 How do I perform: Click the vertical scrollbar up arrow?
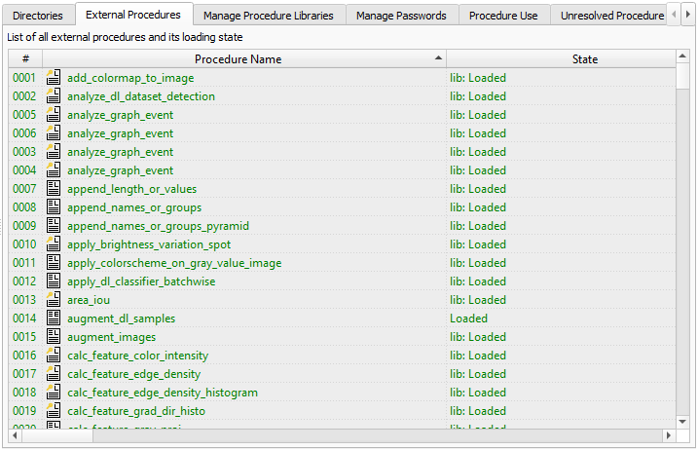683,57
